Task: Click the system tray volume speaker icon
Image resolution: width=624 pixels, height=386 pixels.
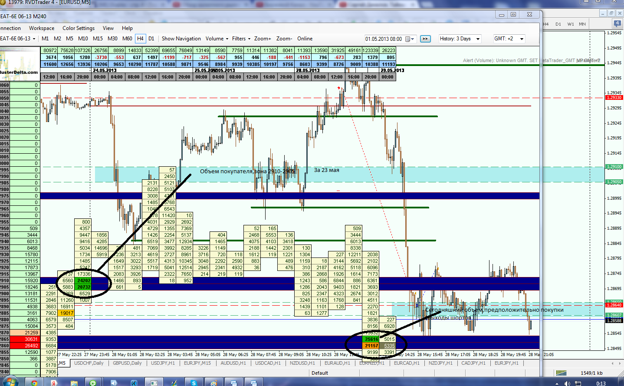Action: coord(568,383)
